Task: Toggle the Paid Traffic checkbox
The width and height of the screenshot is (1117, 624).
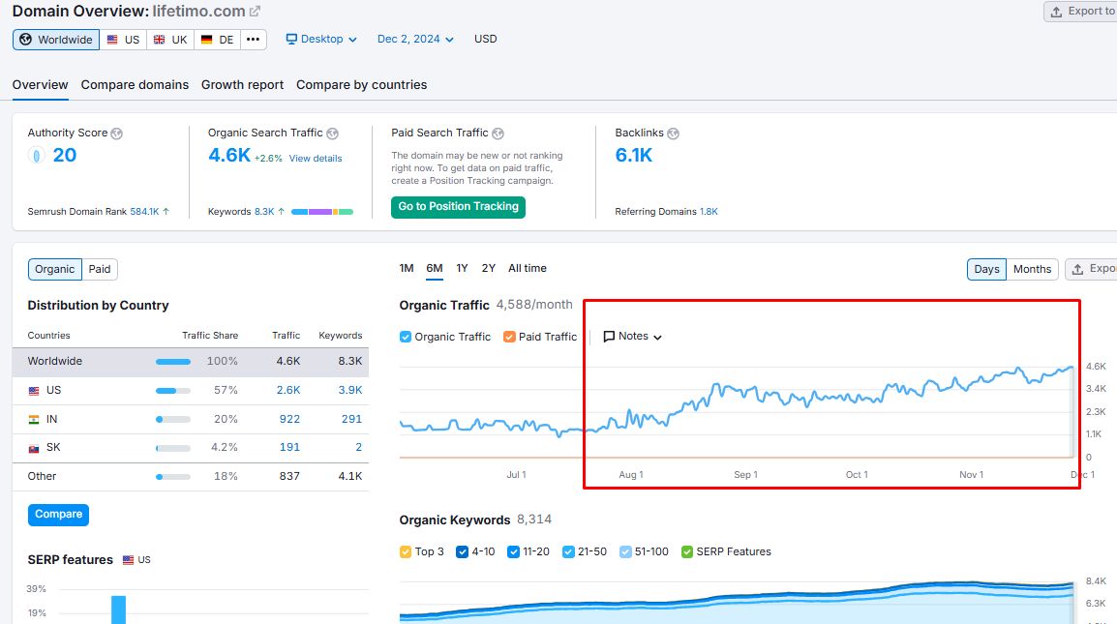Action: (509, 337)
